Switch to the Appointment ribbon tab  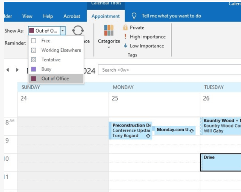tap(106, 16)
